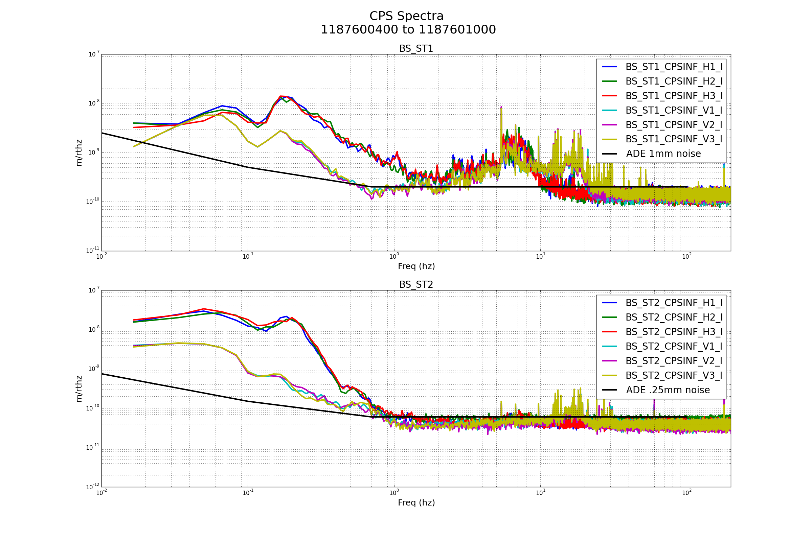Click the BS_ST1 subplot title
The height and width of the screenshot is (541, 812).
(x=416, y=49)
